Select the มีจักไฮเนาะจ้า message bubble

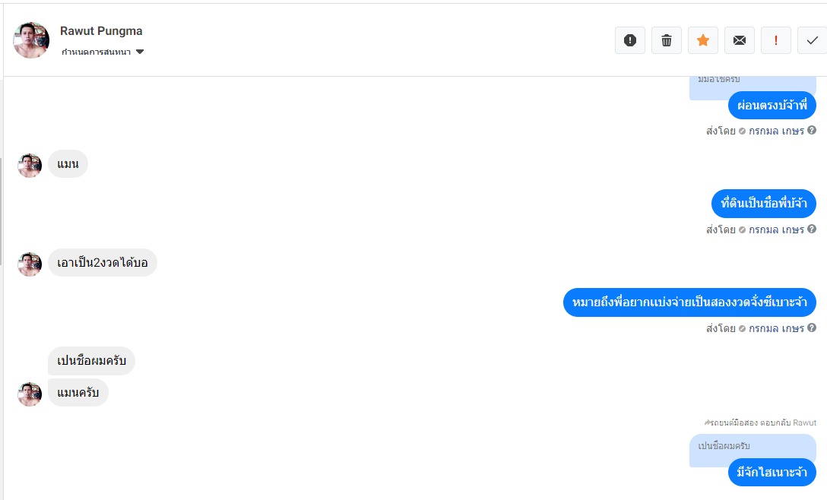[x=772, y=472]
